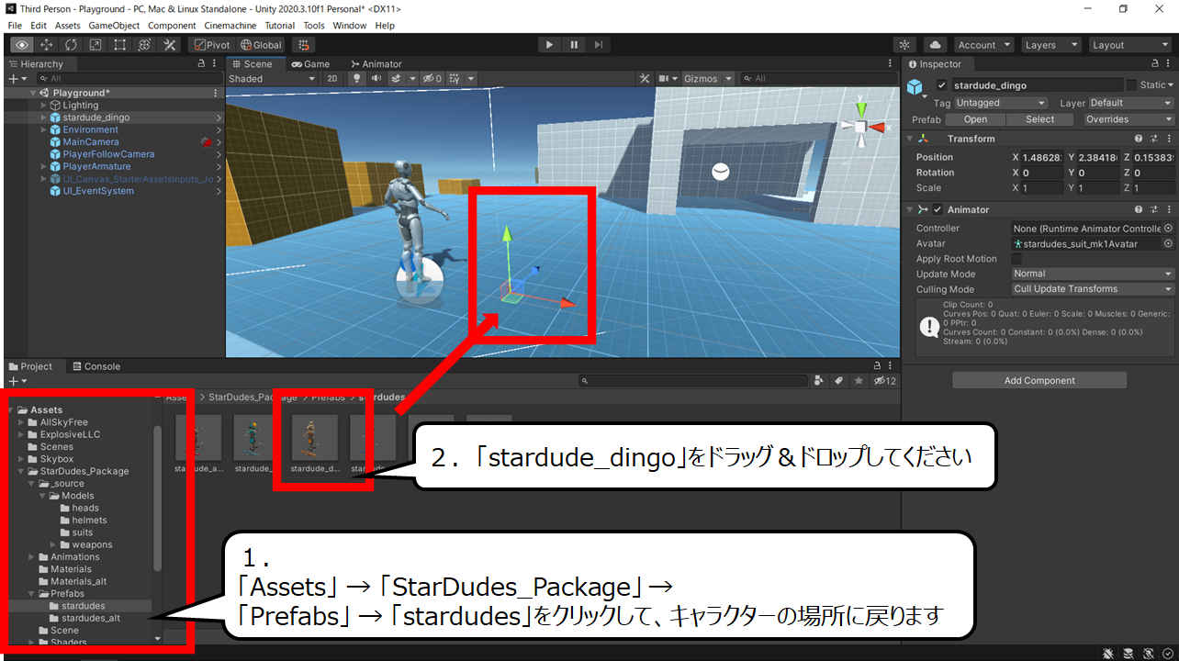Screen dimensions: 1179x661
Task: Select the Rect transform tool
Action: (x=120, y=45)
